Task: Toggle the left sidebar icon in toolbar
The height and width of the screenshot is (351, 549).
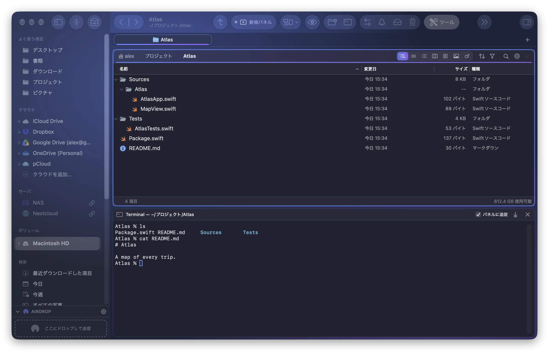Action: point(58,22)
